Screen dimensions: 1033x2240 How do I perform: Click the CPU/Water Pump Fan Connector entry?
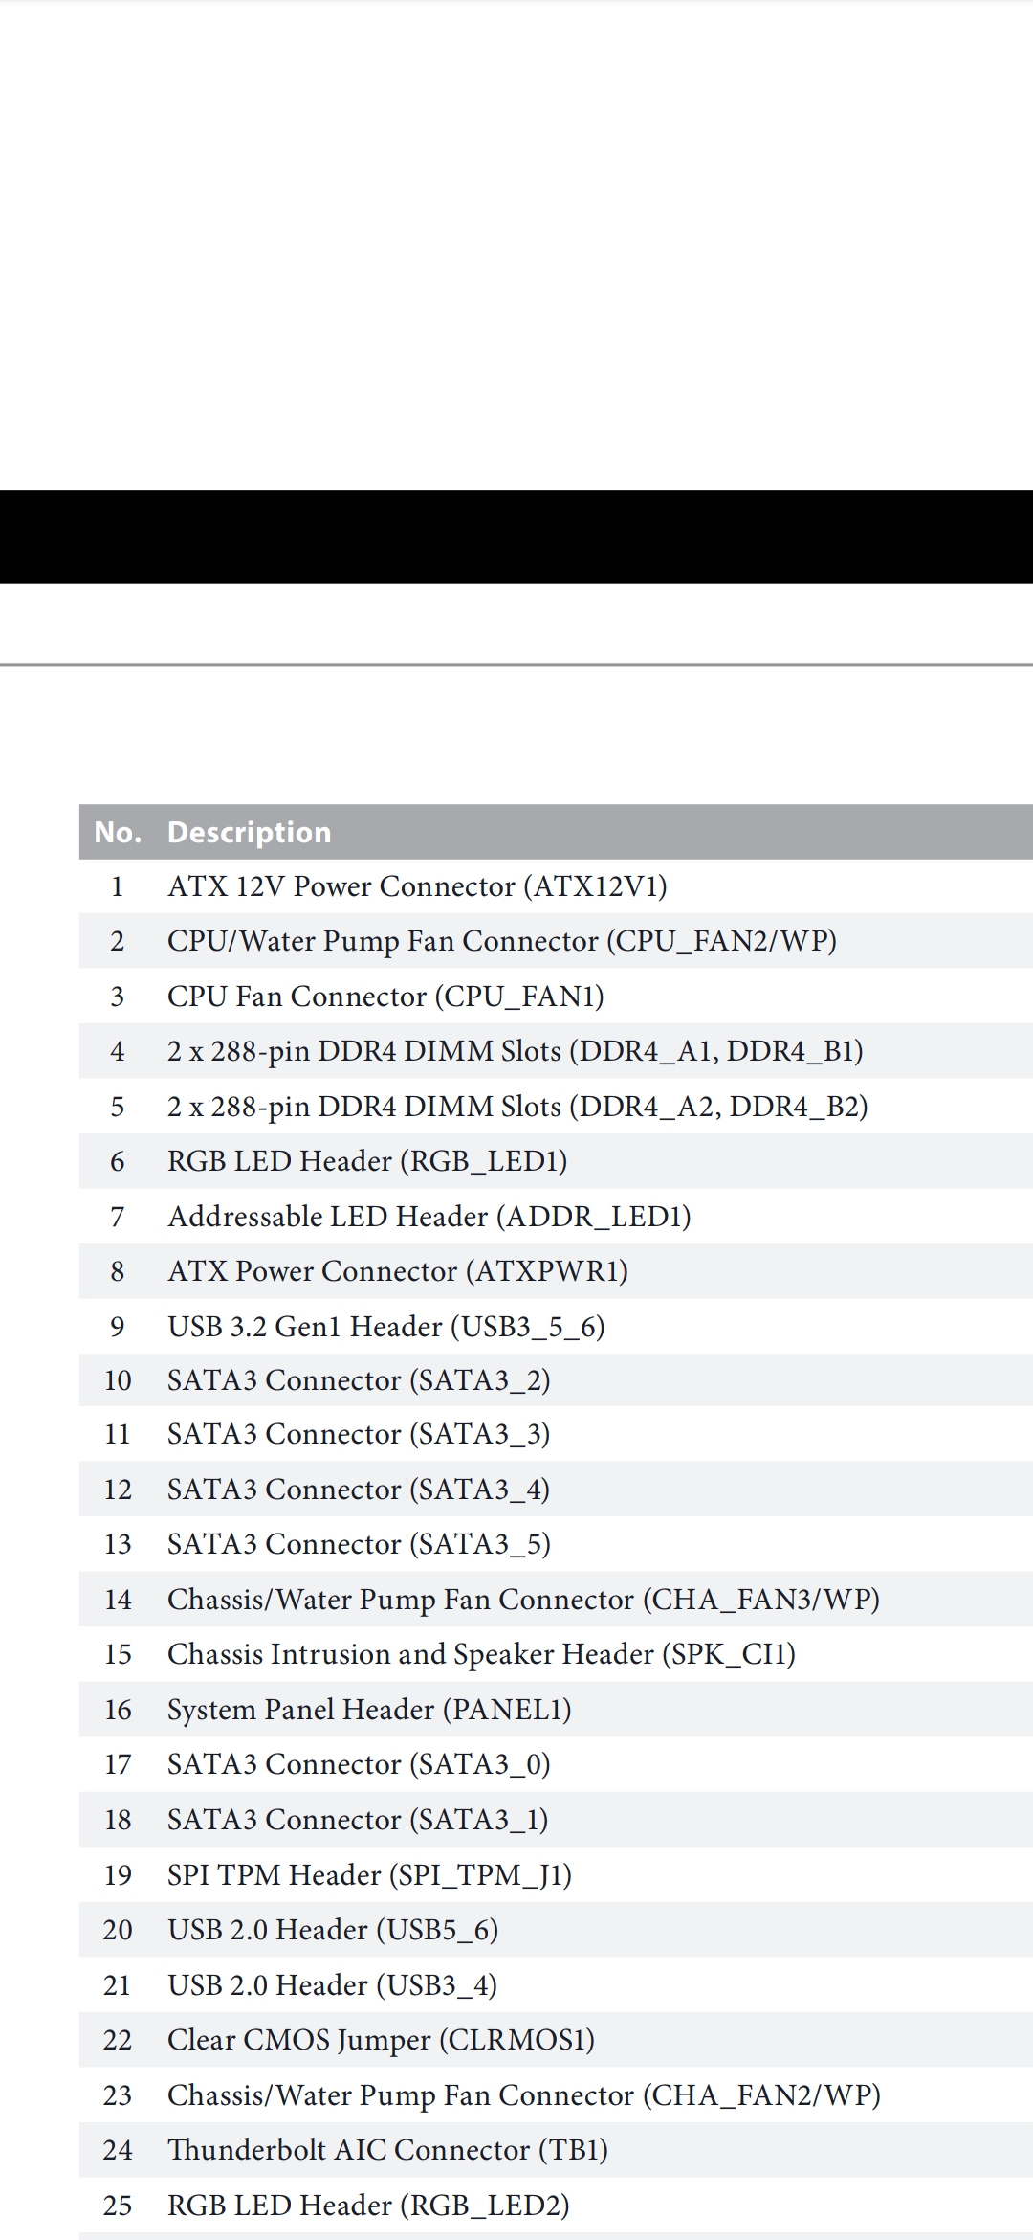coord(556,941)
